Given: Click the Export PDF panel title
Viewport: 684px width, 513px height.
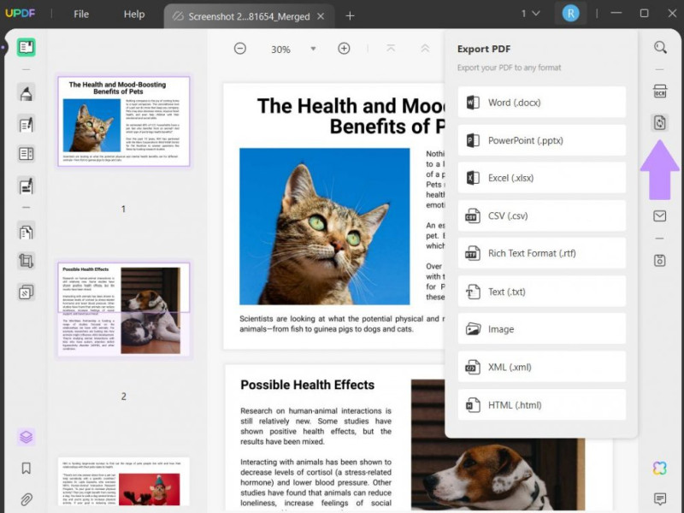Looking at the screenshot, I should 484,49.
